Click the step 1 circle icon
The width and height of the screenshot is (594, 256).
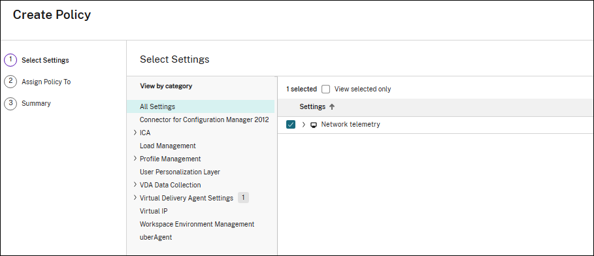pos(10,60)
